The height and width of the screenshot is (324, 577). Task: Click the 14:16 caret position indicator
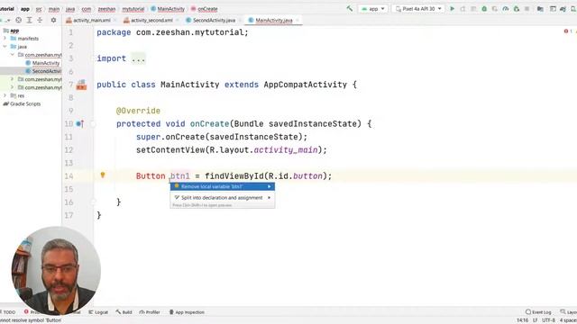(522, 320)
